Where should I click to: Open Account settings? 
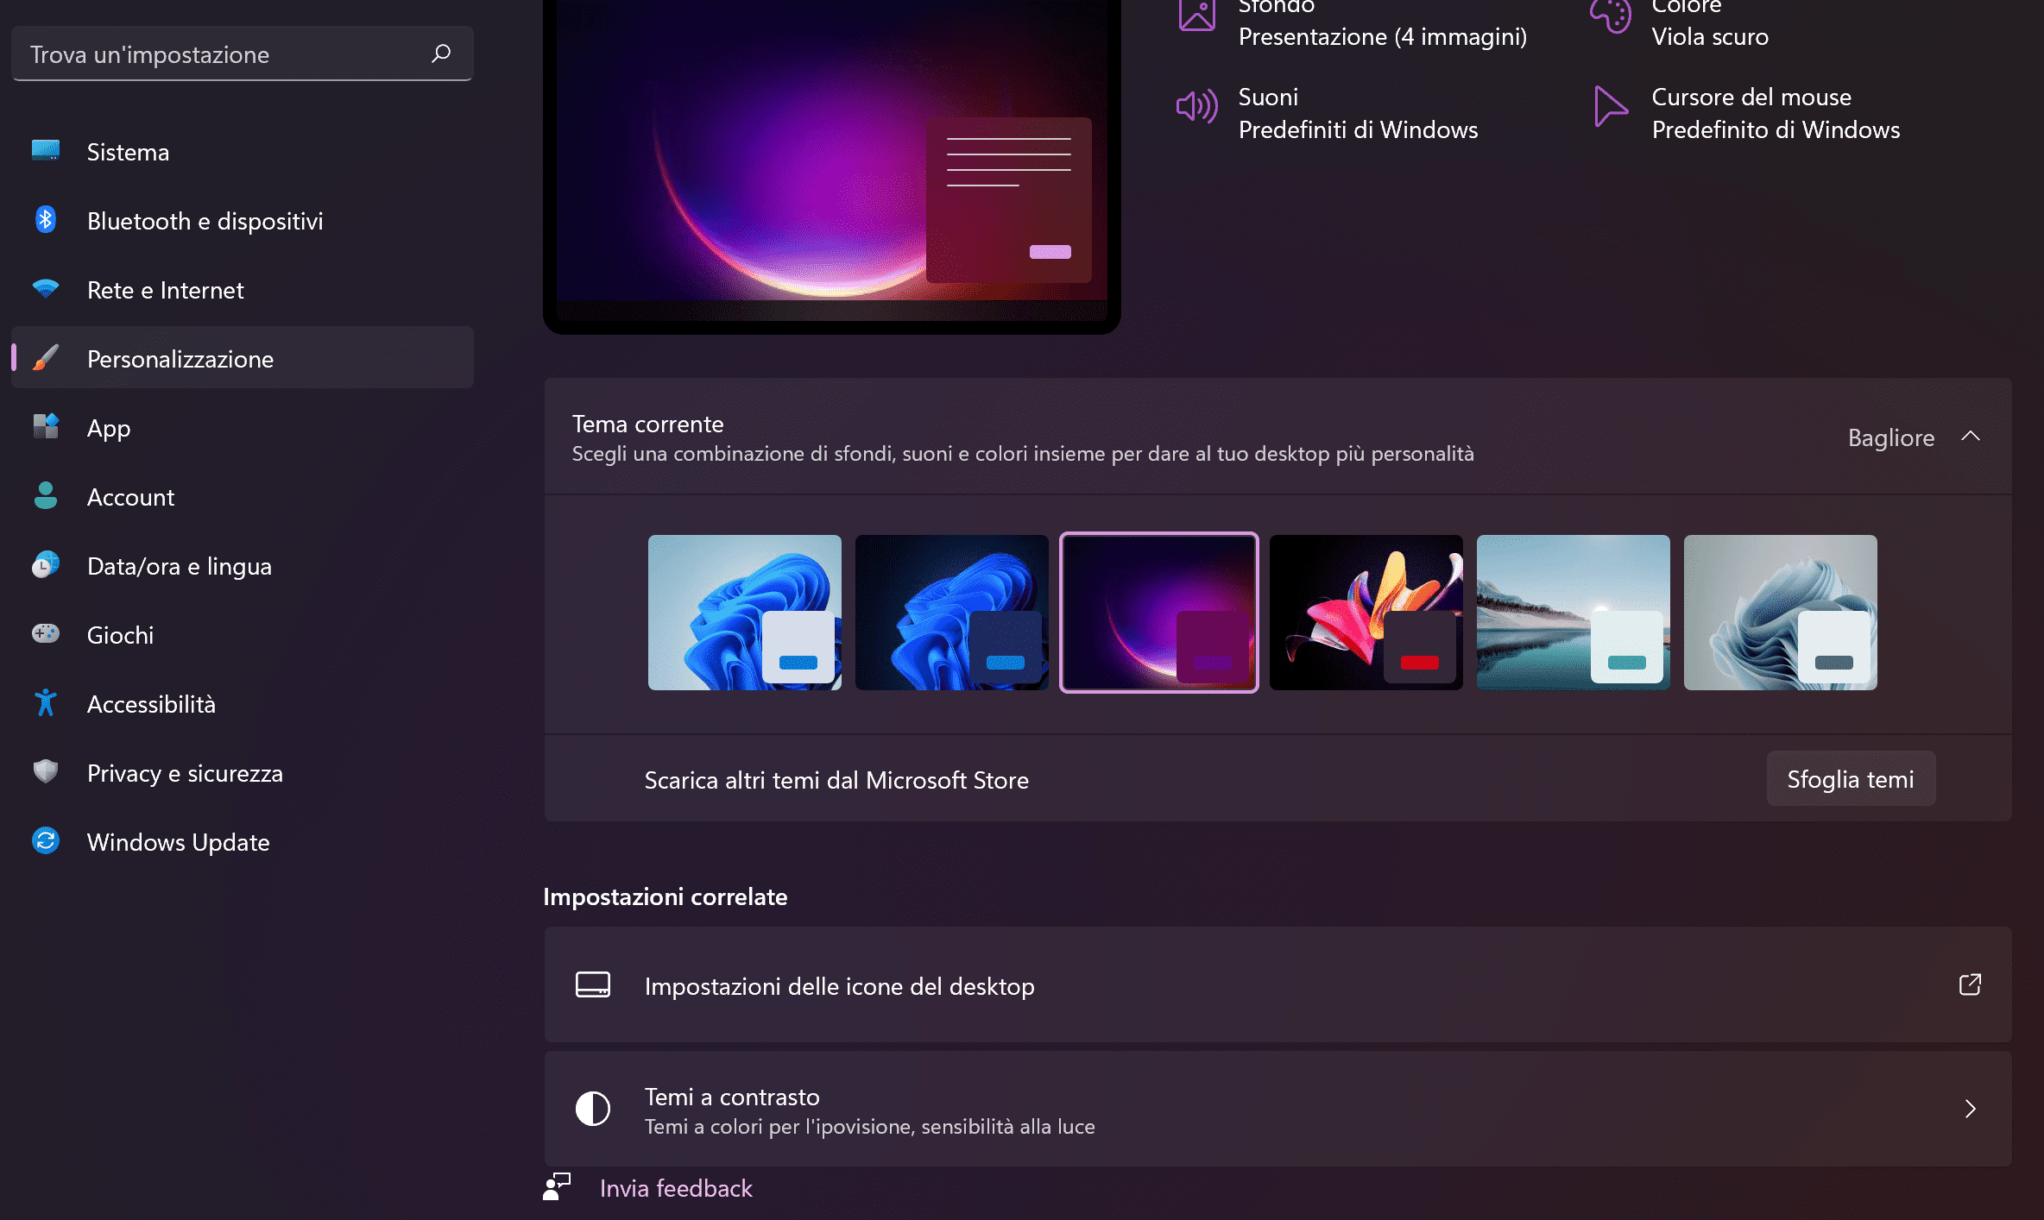(x=243, y=496)
